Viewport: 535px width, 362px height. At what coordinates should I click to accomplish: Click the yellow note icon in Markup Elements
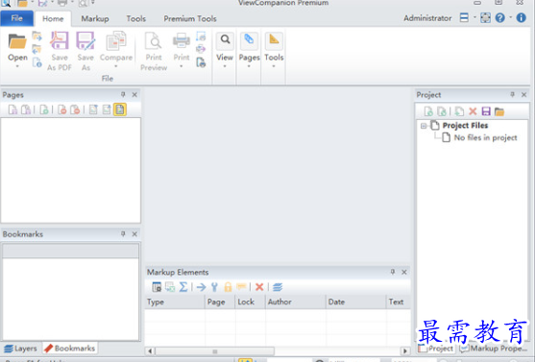point(241,287)
